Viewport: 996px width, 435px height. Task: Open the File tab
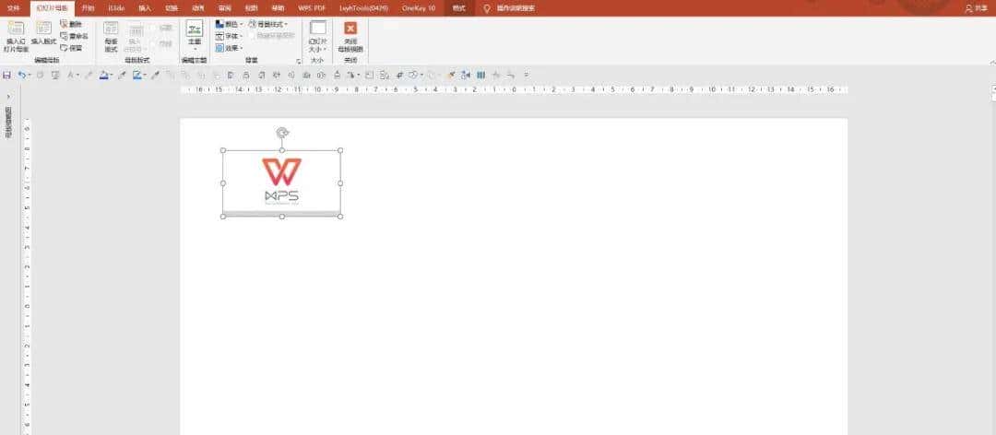tap(13, 7)
